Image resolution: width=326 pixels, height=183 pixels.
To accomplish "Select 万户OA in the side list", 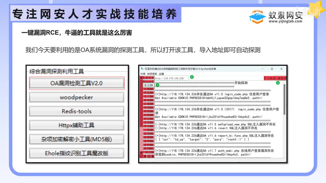I will point(148,97).
